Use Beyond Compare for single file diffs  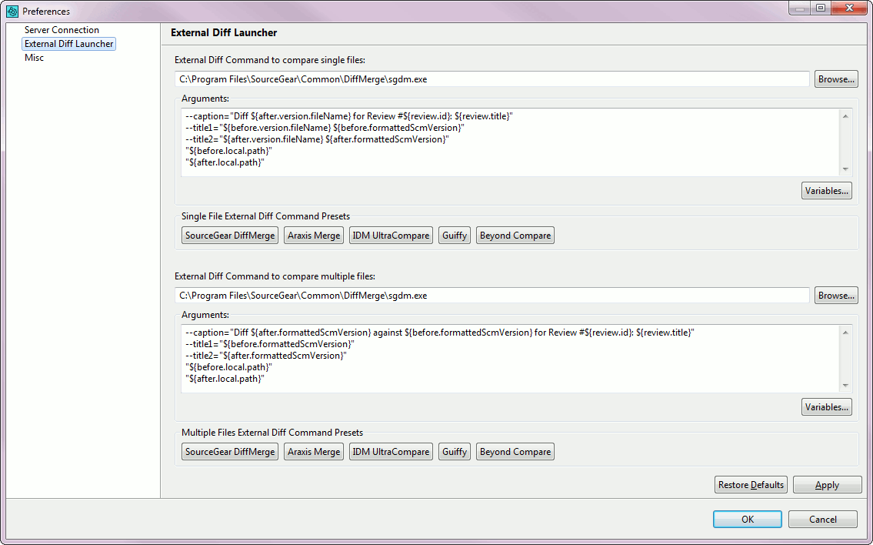515,235
